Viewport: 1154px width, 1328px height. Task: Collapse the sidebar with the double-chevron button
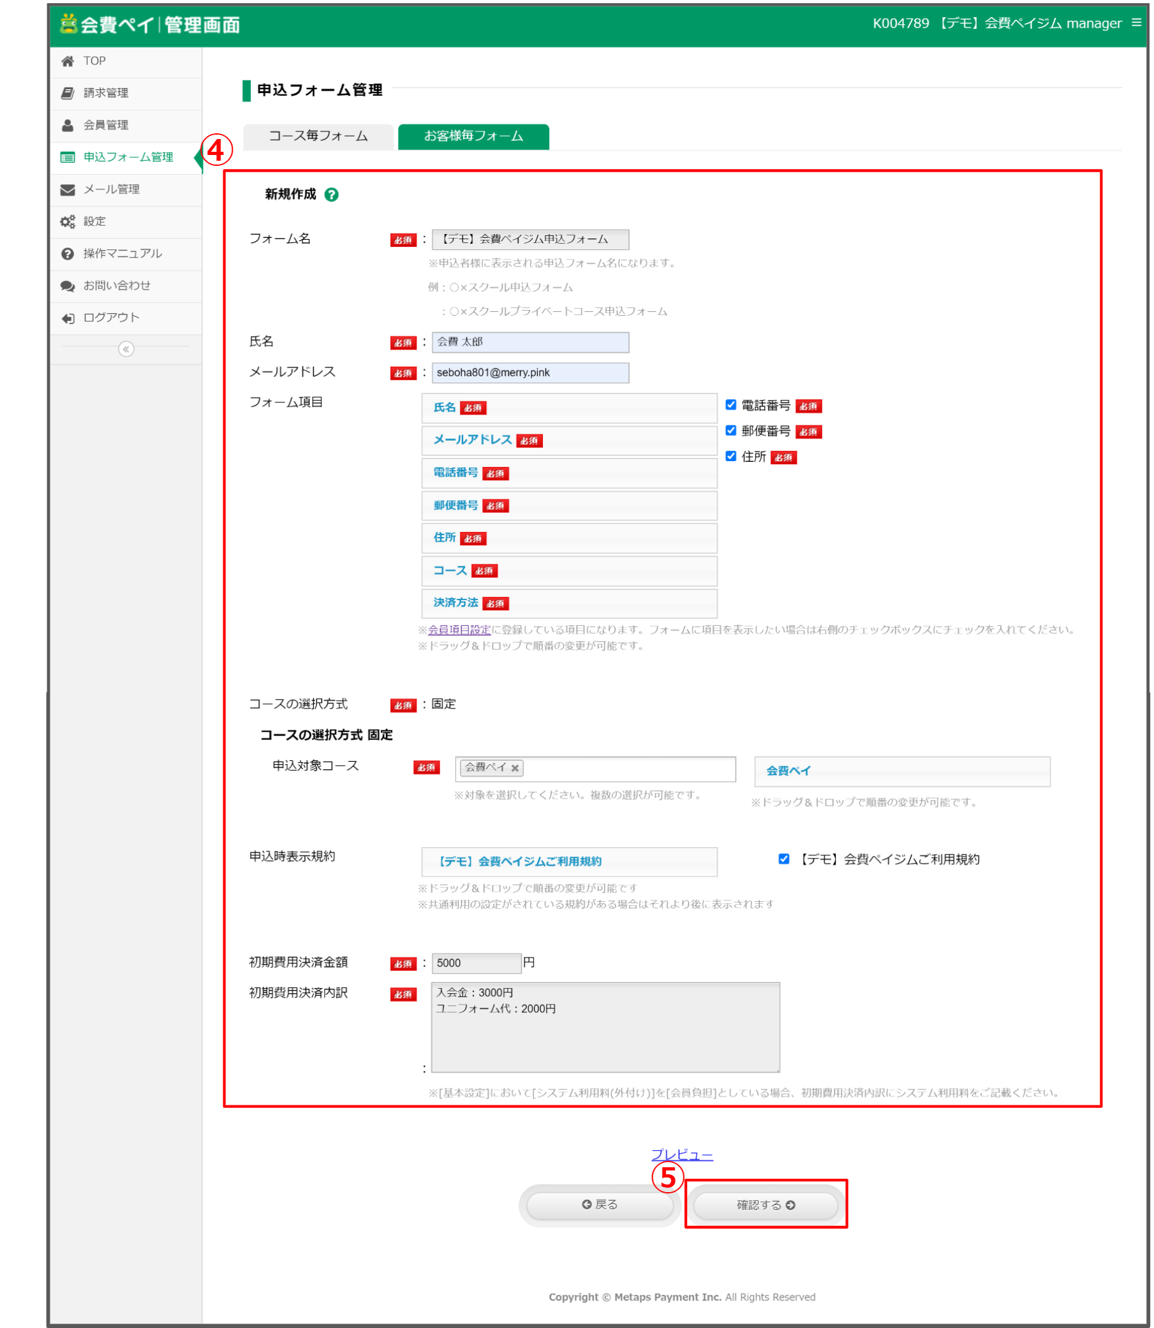pos(126,350)
